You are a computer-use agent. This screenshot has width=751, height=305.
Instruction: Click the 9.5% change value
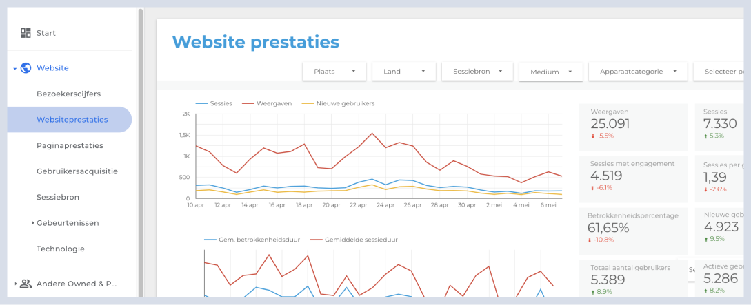[714, 240]
